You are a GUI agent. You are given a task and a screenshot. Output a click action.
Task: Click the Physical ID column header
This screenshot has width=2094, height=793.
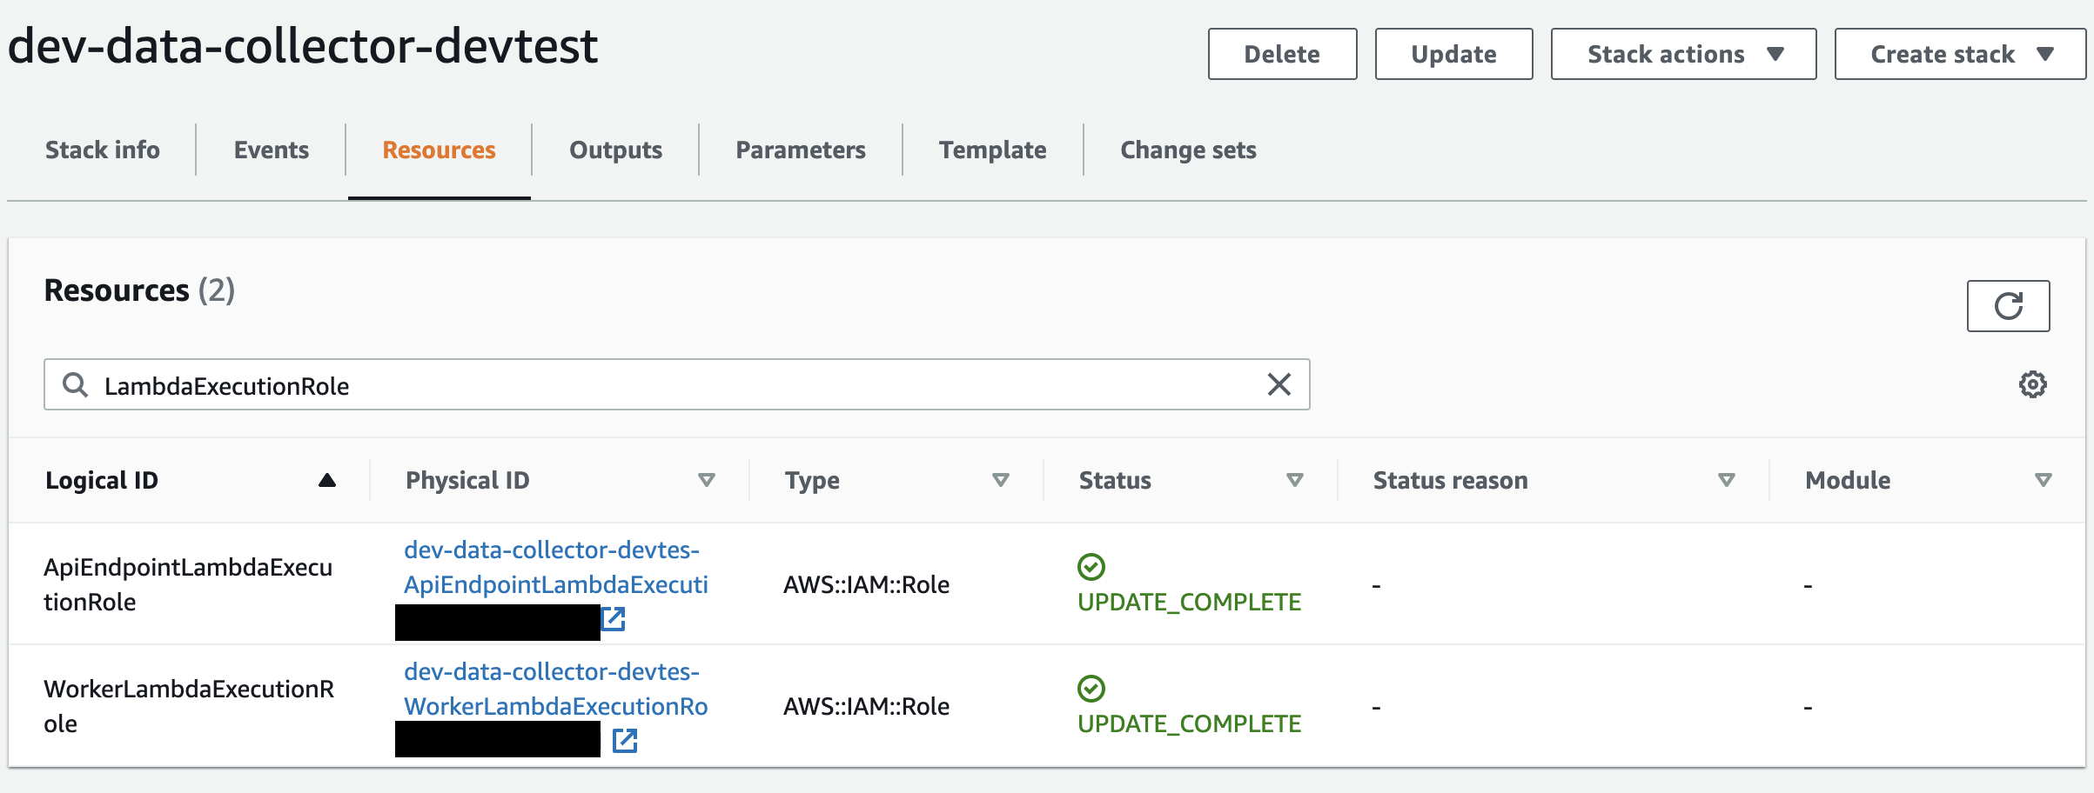click(467, 480)
